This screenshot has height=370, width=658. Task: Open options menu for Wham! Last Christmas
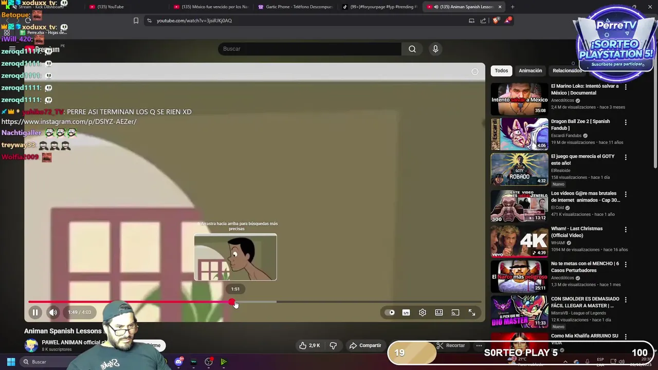point(626,230)
